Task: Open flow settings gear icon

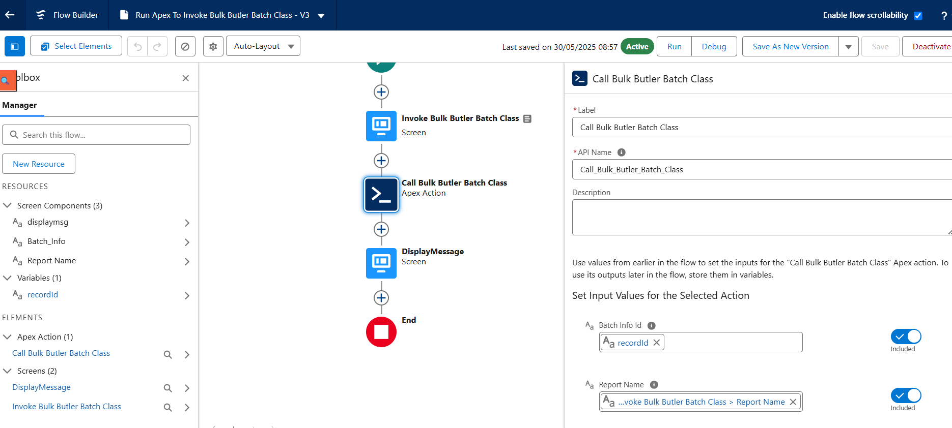Action: 213,46
